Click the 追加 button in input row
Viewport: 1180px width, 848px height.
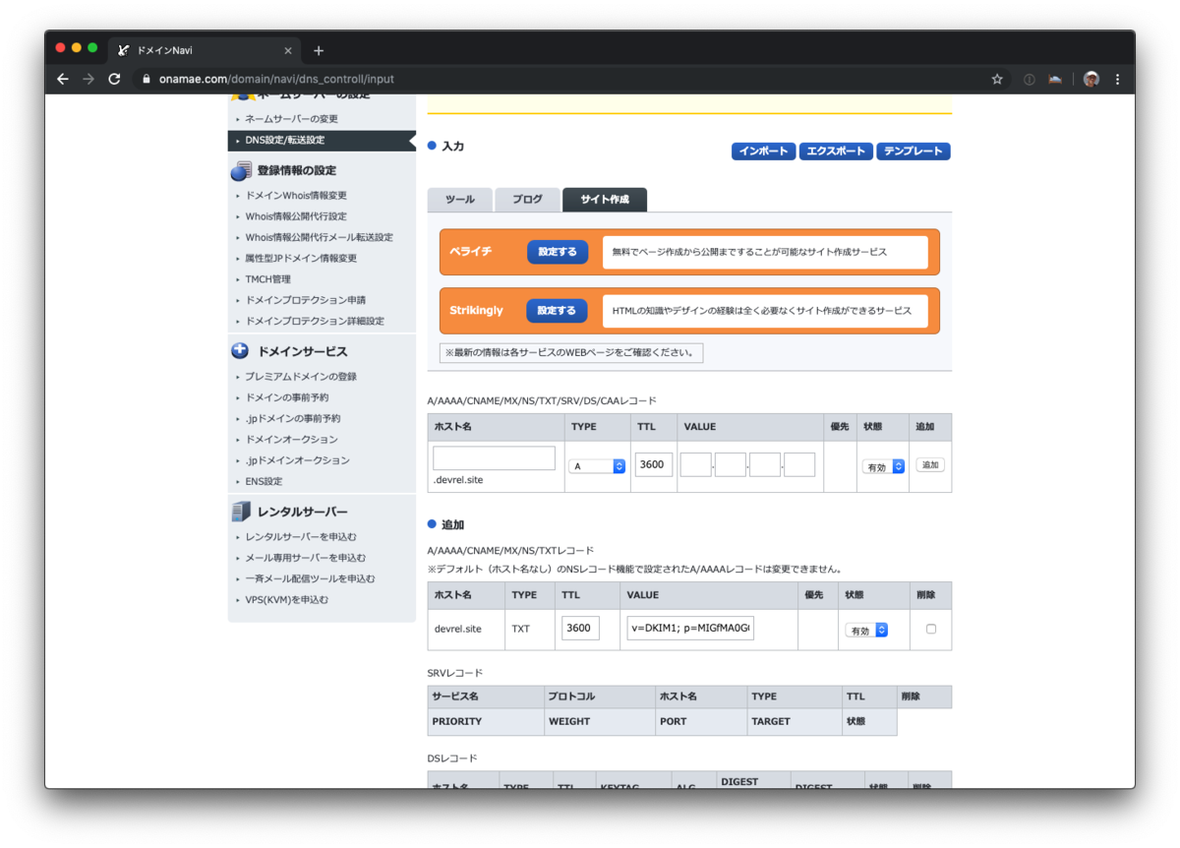[x=930, y=464]
